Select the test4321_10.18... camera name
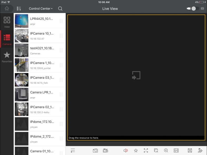The width and height of the screenshot is (207, 155). point(42,48)
